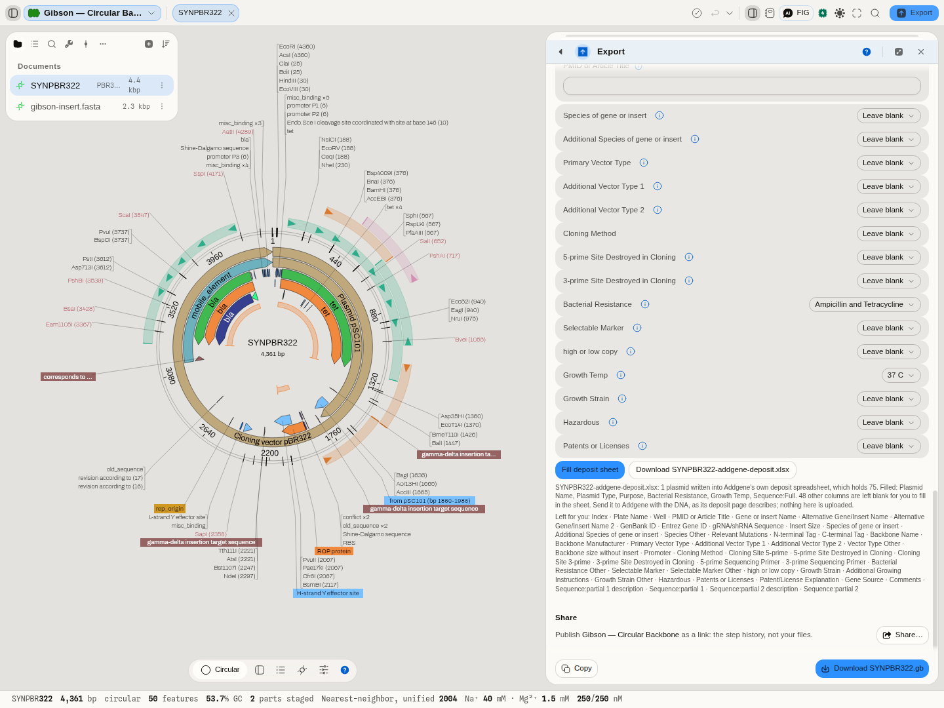Download SYNPBR322.gb file
This screenshot has height=708, width=944.
click(872, 669)
